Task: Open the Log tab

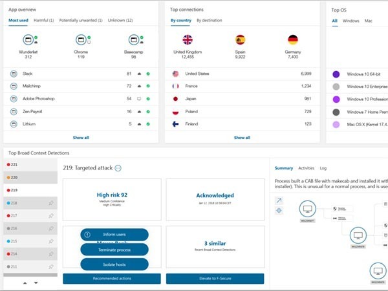Action: [323, 168]
